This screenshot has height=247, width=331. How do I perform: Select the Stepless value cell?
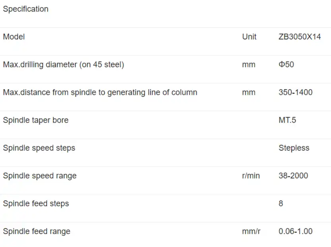click(294, 148)
